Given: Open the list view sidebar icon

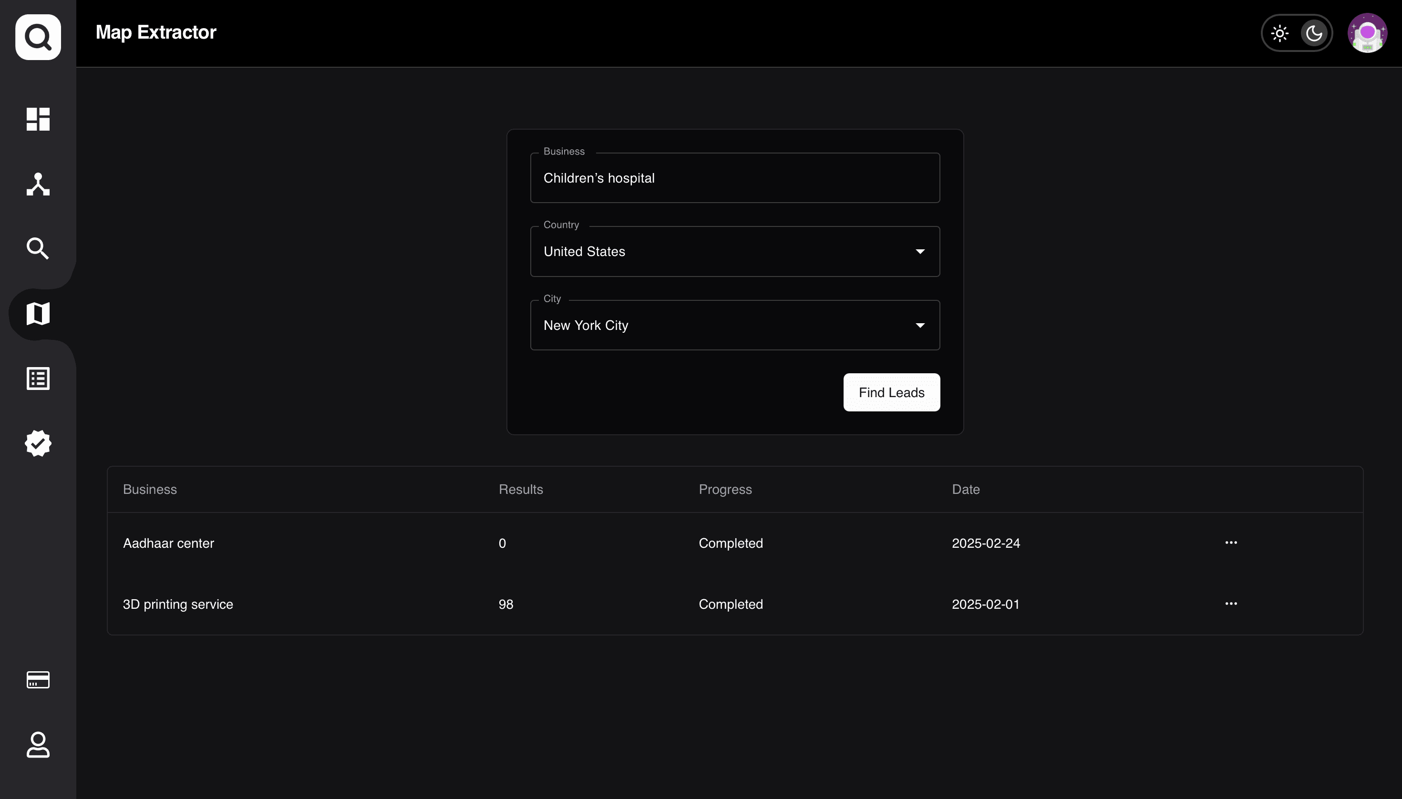Looking at the screenshot, I should point(38,379).
